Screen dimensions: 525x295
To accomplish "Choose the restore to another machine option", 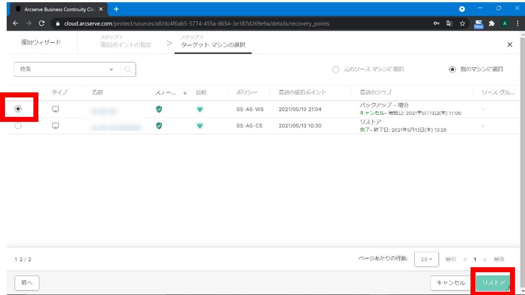I will [x=453, y=70].
